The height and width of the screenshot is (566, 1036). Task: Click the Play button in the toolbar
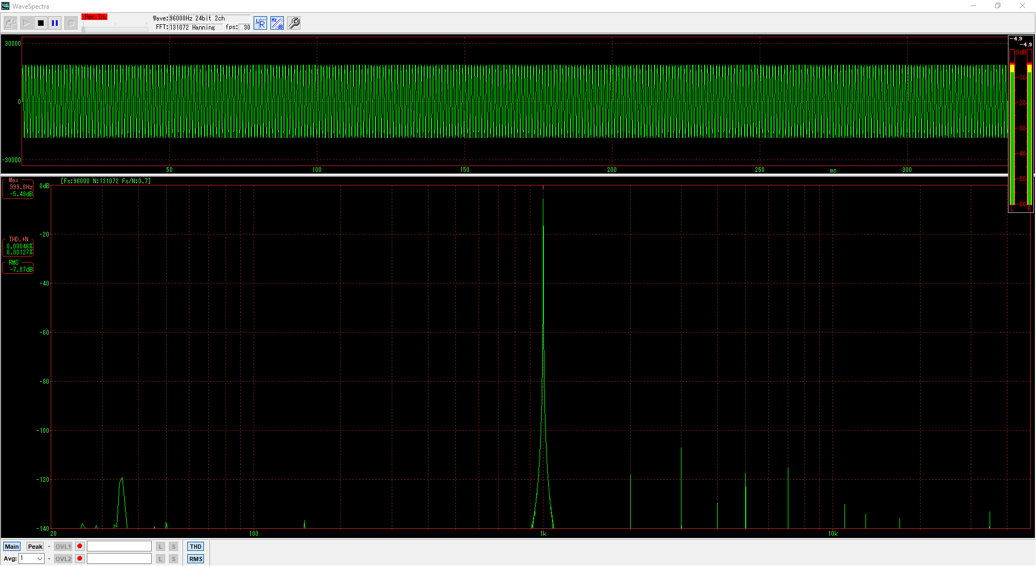pyautogui.click(x=26, y=23)
